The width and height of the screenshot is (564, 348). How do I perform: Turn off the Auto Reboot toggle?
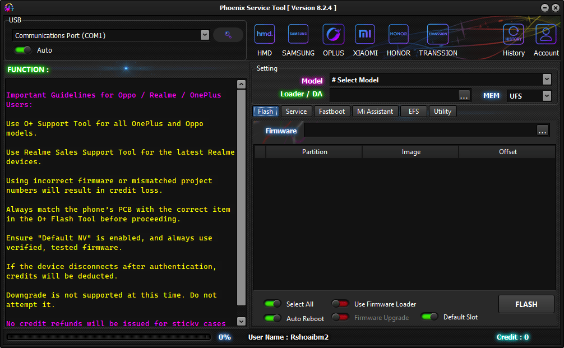click(273, 317)
